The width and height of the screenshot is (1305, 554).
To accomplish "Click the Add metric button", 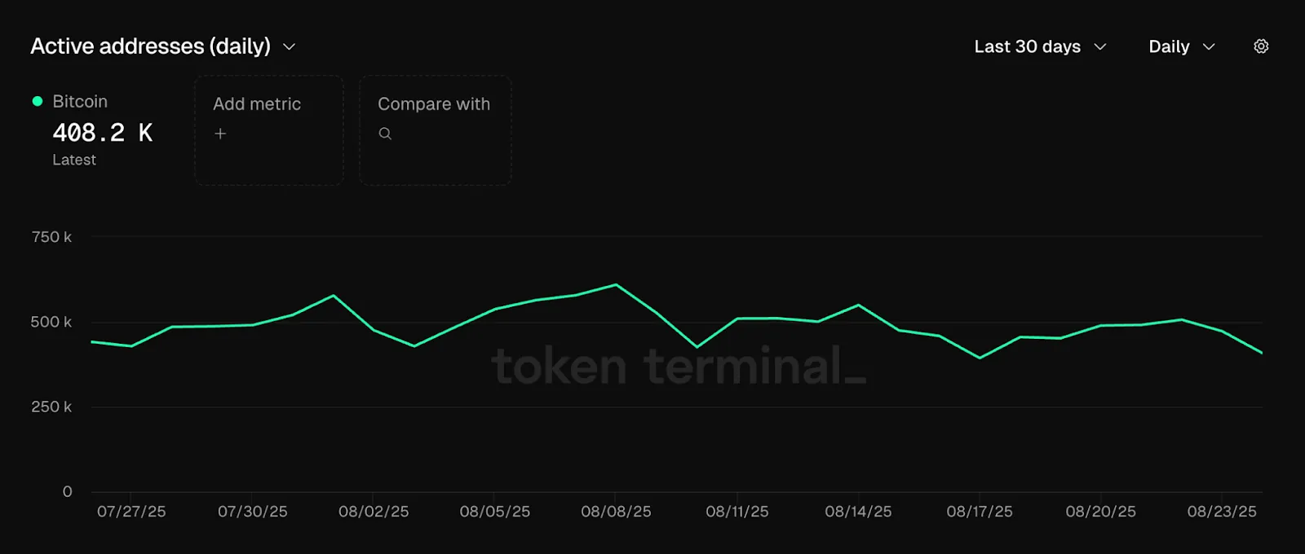I will click(268, 130).
